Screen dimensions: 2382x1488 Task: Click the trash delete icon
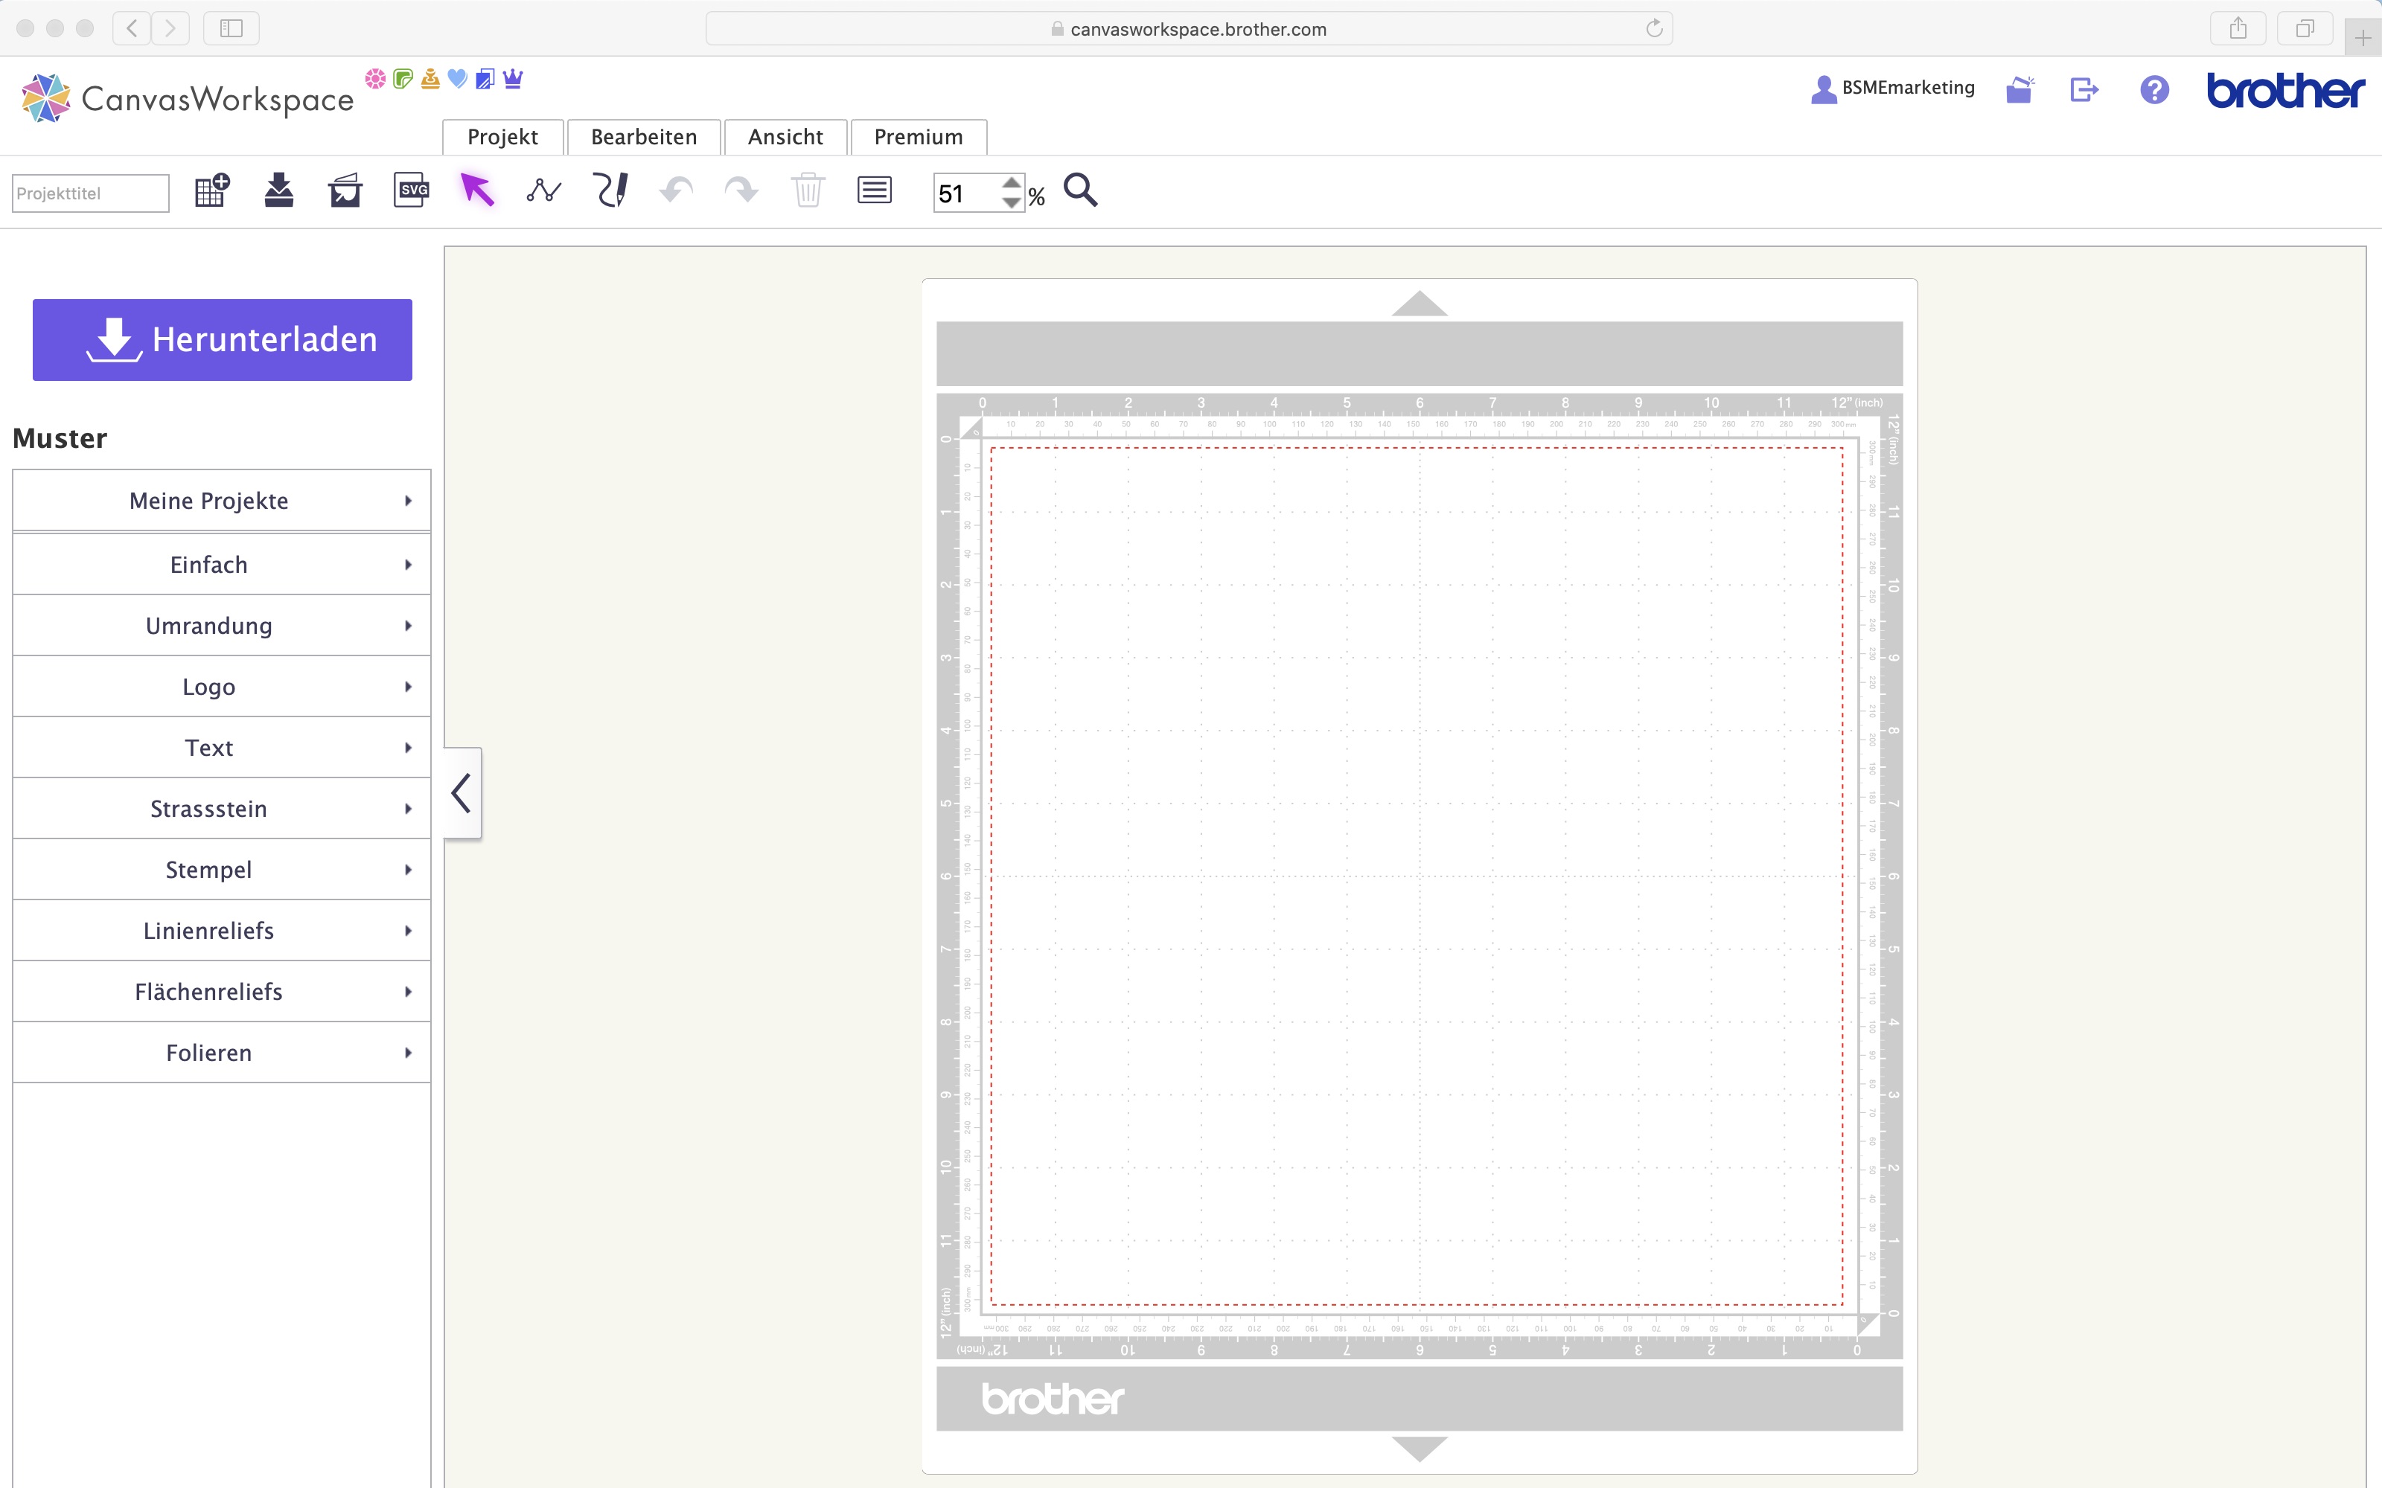click(807, 190)
